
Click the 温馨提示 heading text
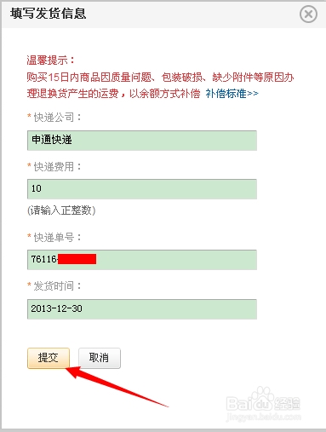[51, 60]
